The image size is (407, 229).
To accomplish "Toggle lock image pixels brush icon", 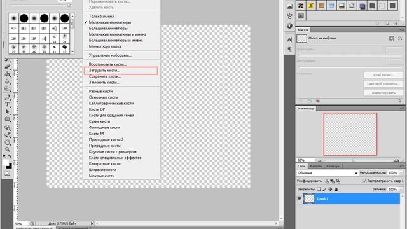I will 324,190.
